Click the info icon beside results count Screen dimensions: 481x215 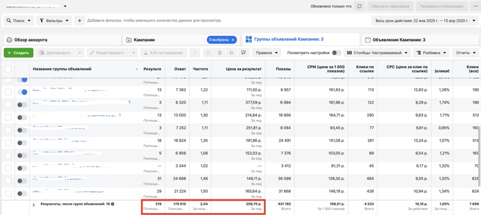tap(112, 204)
